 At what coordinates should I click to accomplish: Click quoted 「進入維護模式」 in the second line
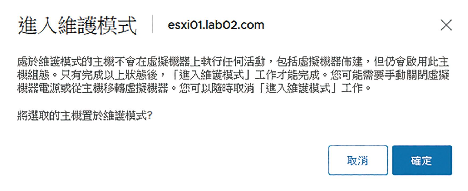click(x=211, y=75)
